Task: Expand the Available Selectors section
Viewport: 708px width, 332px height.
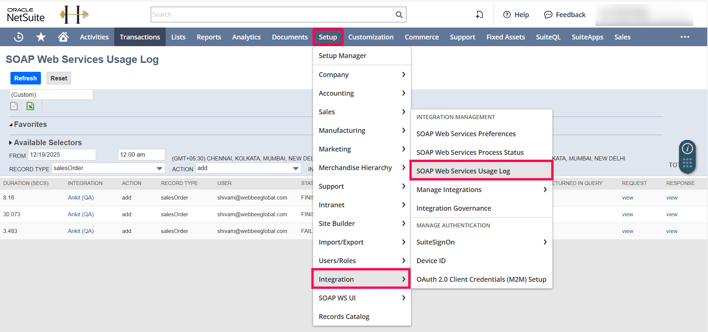Action: pyautogui.click(x=11, y=143)
